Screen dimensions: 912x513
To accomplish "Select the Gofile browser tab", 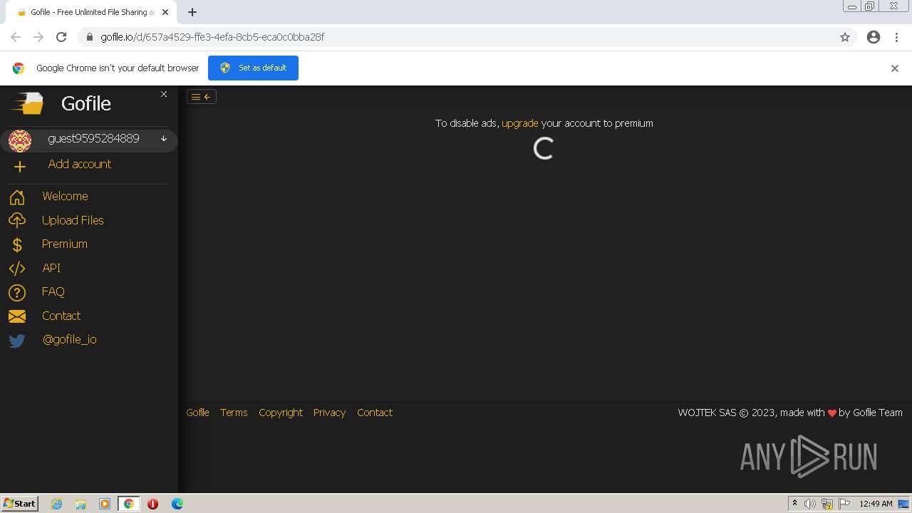I will click(91, 12).
